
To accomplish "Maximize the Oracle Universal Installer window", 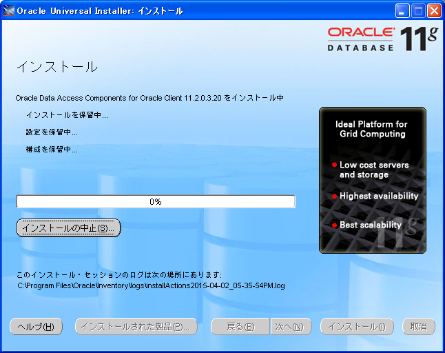I will [x=418, y=11].
